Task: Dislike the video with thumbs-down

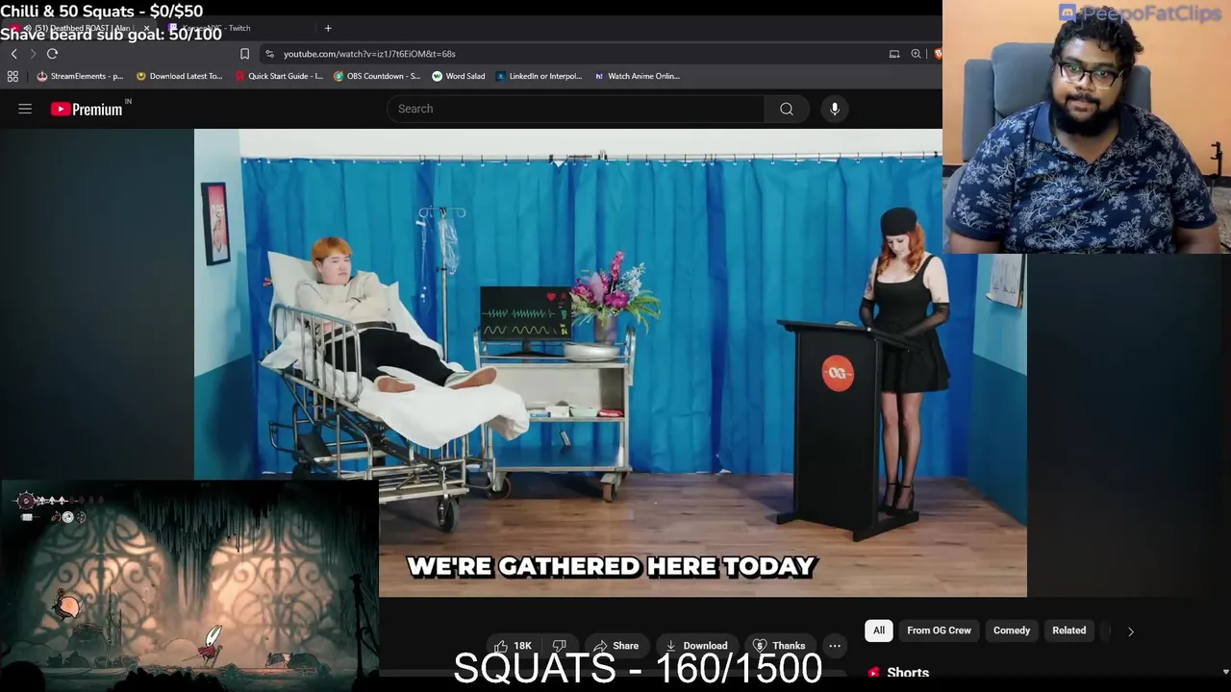Action: point(559,646)
